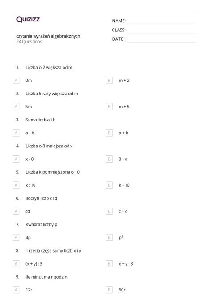This screenshot has height=300, width=212.
Task: Mark answer B for m + 5
Action: tap(109, 107)
